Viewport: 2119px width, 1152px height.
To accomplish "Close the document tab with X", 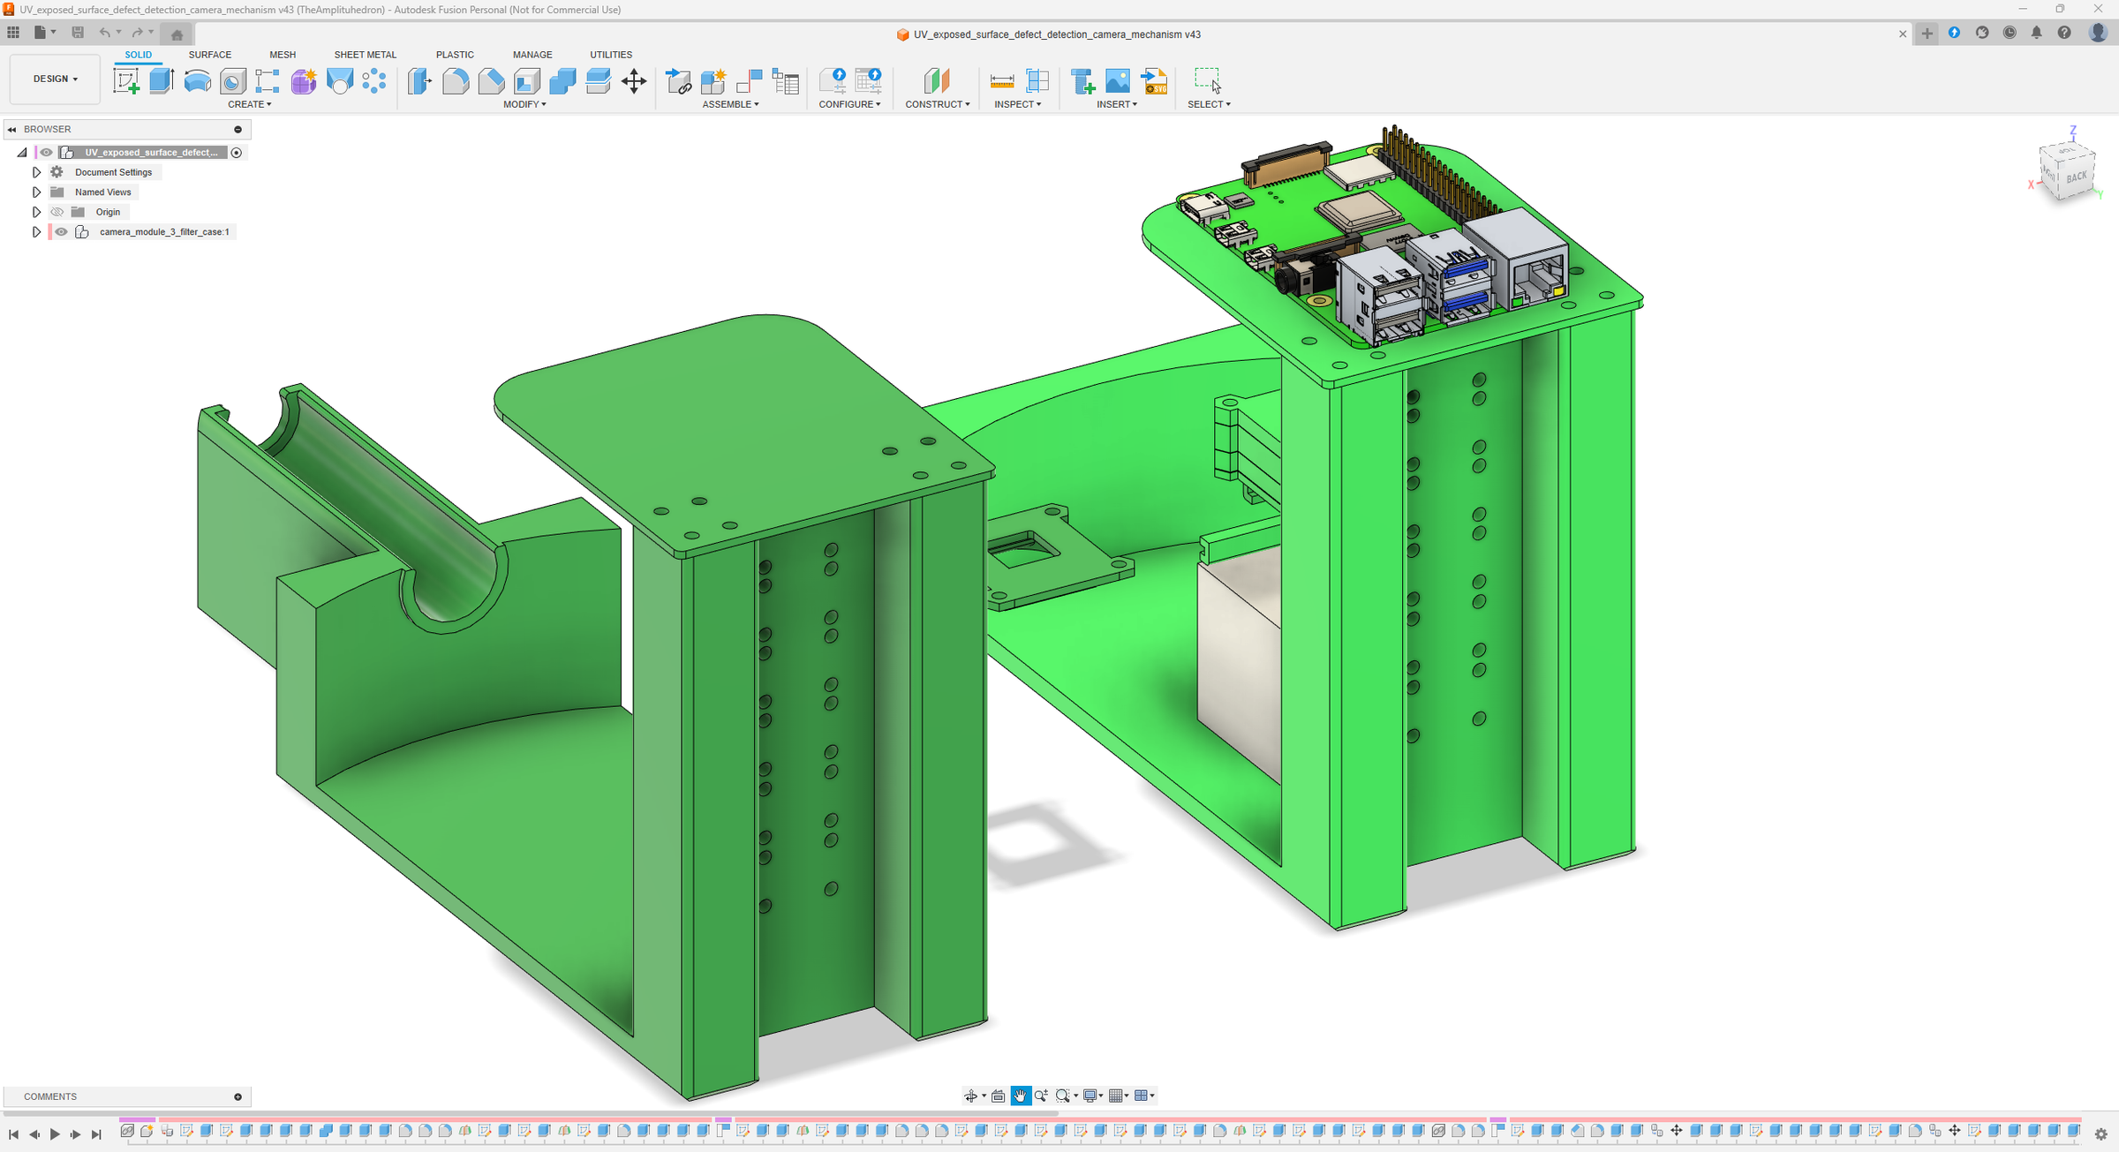I will [1903, 34].
